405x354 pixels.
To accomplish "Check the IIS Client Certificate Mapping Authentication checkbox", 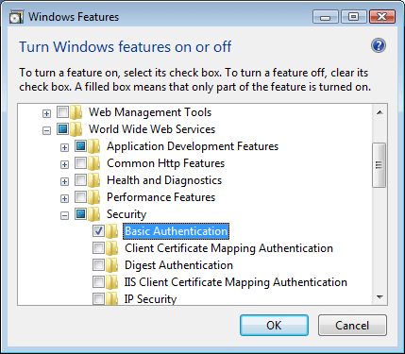I will [x=98, y=282].
